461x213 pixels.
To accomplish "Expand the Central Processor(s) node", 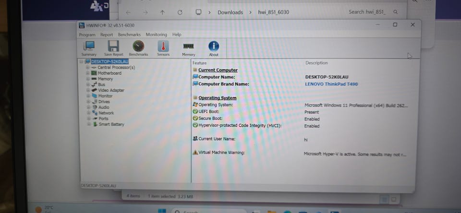I will 87,67.
